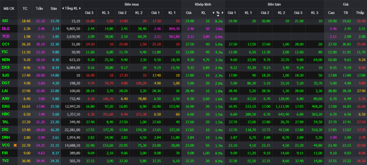Click the Sàn column header
367x165 pixels.
click(54, 8)
